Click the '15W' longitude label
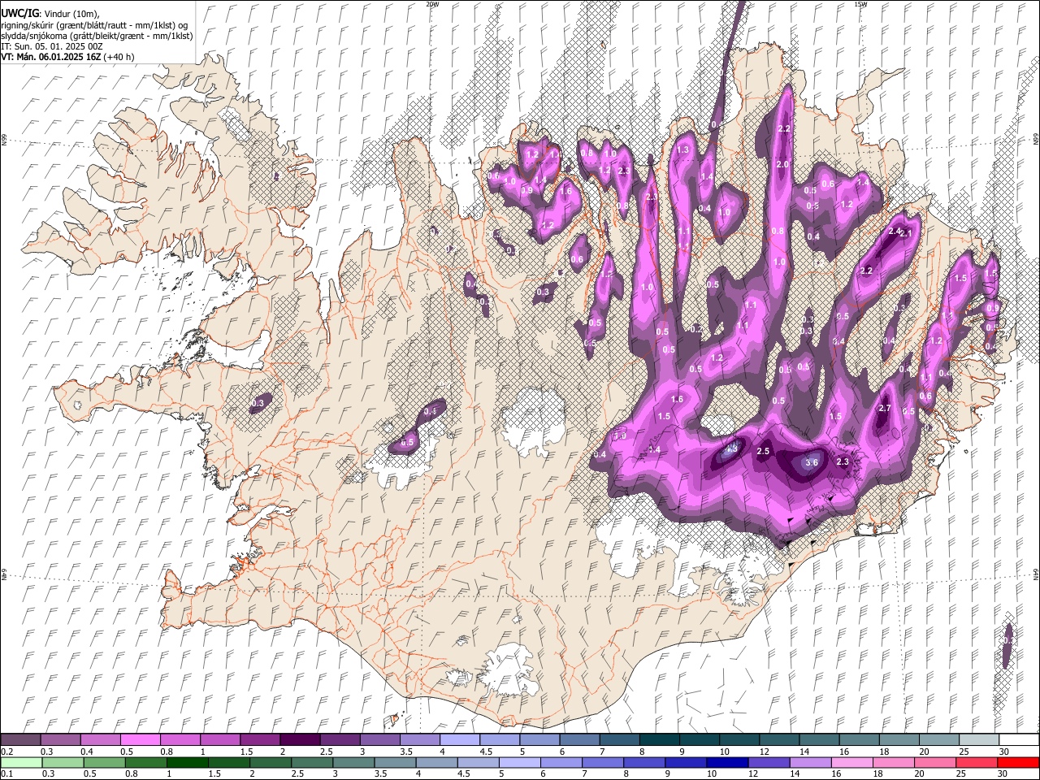 [860, 4]
